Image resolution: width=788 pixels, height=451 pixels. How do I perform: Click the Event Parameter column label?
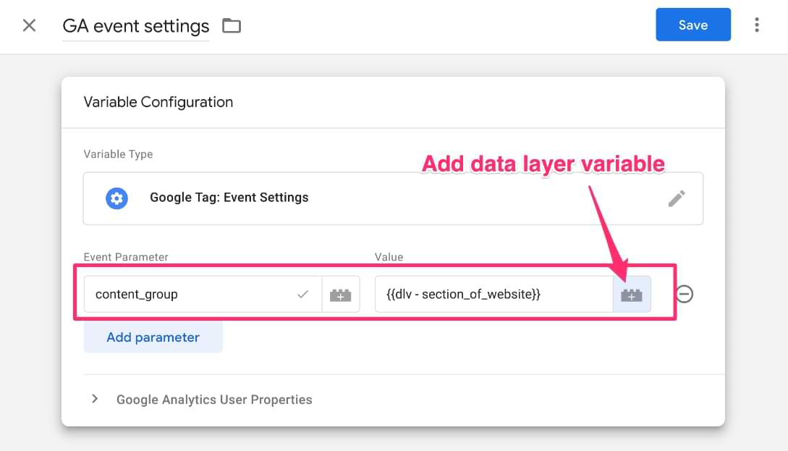(126, 257)
